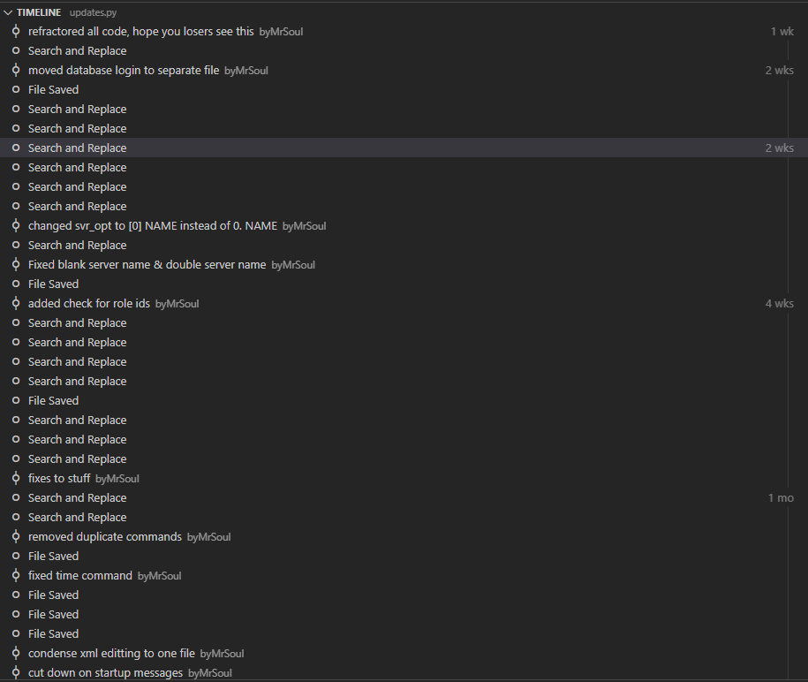This screenshot has width=808, height=682.
Task: Click the TIMELINE panel header title
Action: point(39,12)
